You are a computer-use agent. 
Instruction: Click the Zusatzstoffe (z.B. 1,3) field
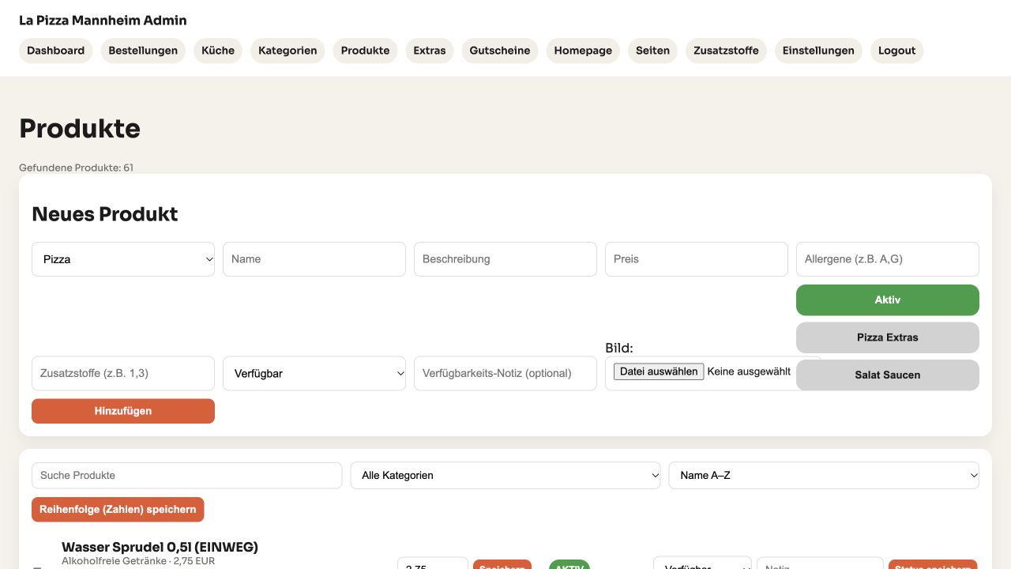pyautogui.click(x=123, y=373)
